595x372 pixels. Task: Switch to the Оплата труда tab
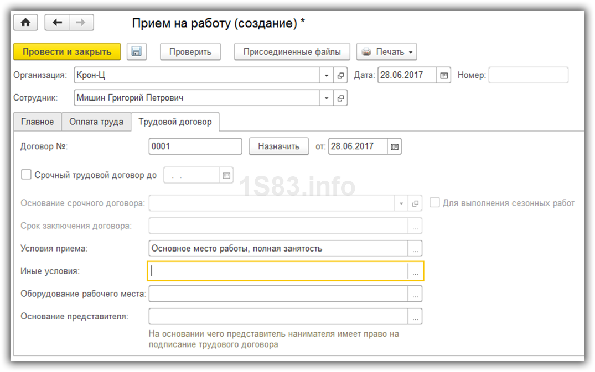tap(96, 122)
